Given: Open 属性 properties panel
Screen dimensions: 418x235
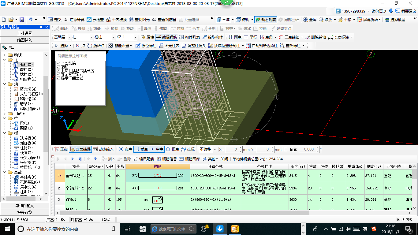Looking at the screenshot, I should tap(147, 37).
